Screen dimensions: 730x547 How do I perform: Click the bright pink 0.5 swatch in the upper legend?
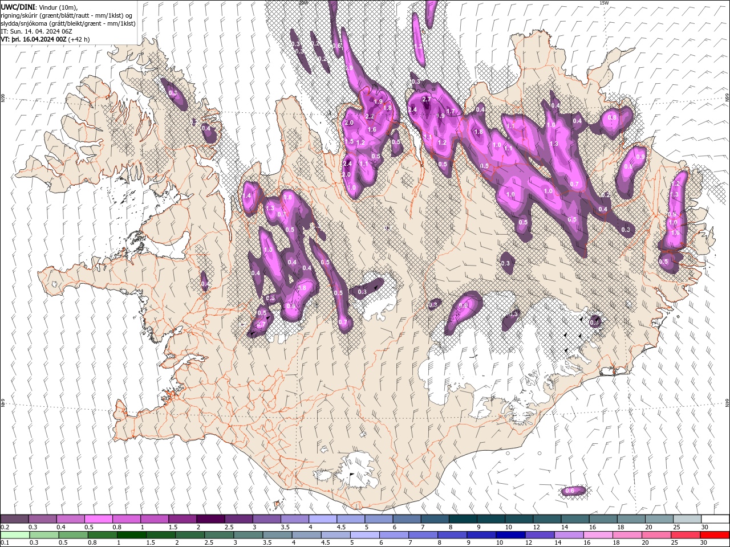pos(99,519)
